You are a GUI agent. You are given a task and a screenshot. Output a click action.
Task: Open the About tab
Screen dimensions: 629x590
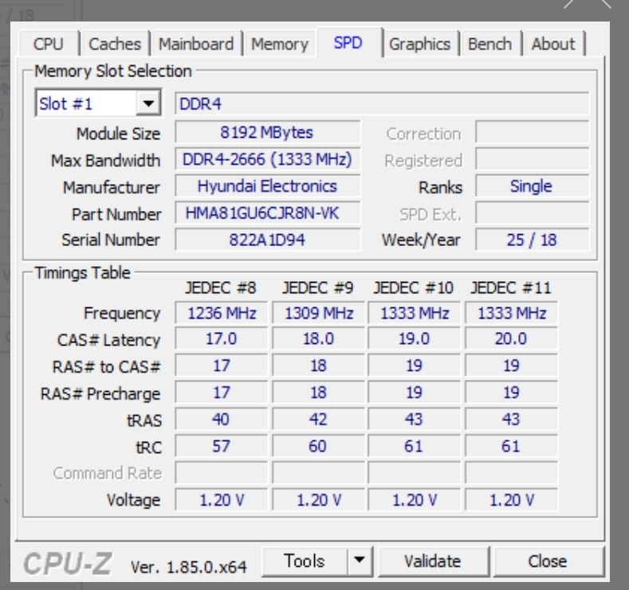point(553,44)
